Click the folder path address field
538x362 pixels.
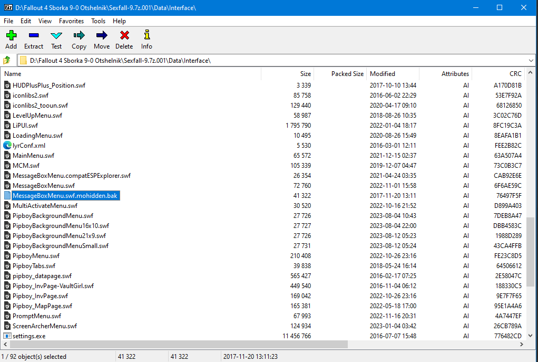pos(263,60)
